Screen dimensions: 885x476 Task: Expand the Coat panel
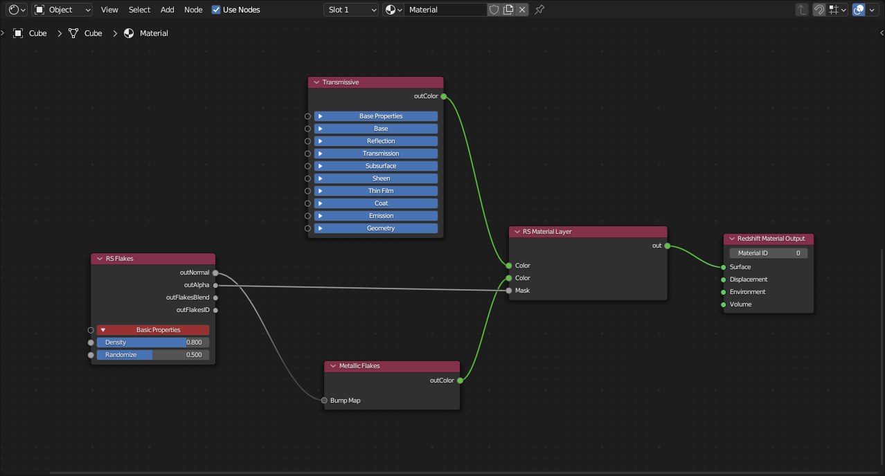(376, 203)
